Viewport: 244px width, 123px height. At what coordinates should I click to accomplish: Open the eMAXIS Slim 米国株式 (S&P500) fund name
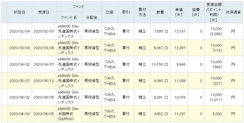[x=70, y=114]
